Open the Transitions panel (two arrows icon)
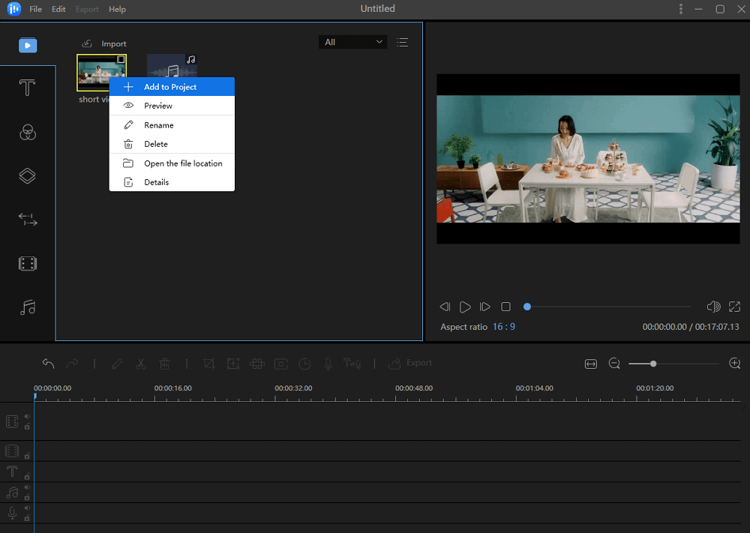Screen dimensions: 750x533 point(28,220)
